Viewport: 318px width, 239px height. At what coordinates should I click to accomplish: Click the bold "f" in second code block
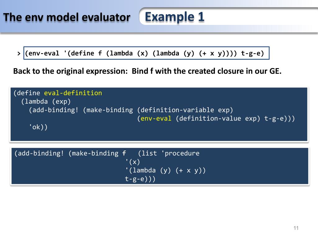click(124, 153)
